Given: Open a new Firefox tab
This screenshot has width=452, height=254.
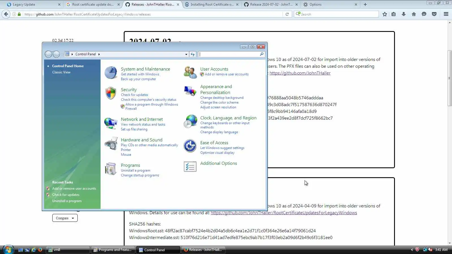Looking at the screenshot, I should tap(365, 5).
